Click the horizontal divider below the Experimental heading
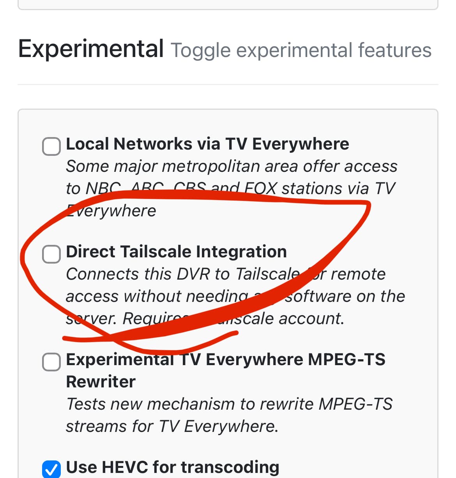 pyautogui.click(x=228, y=84)
